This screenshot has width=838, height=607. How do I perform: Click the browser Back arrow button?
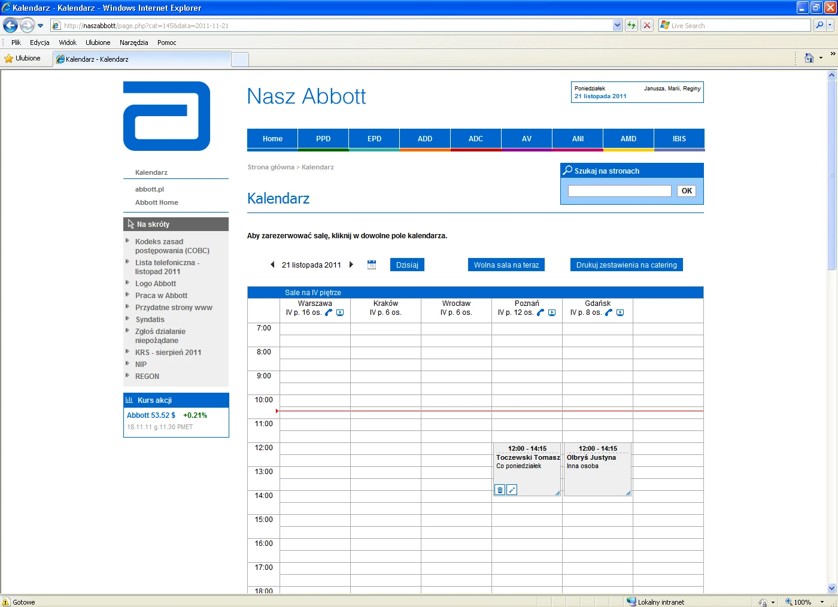click(x=10, y=25)
